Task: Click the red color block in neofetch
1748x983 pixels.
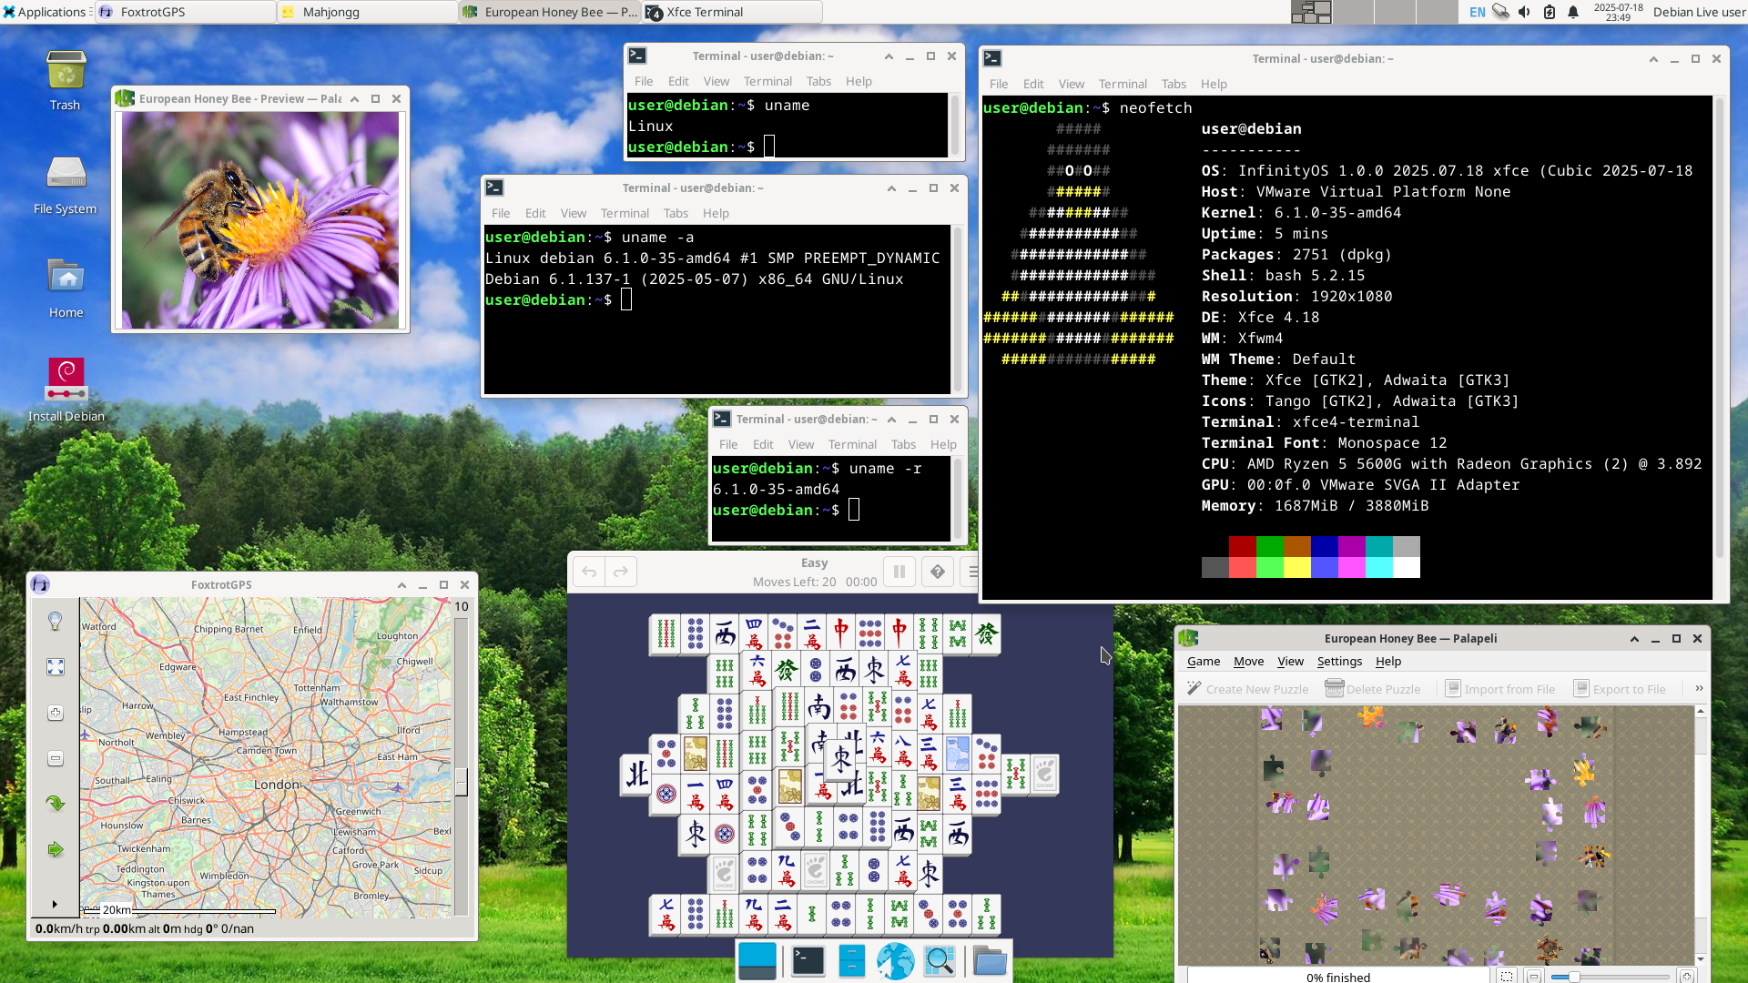Action: (x=1242, y=546)
